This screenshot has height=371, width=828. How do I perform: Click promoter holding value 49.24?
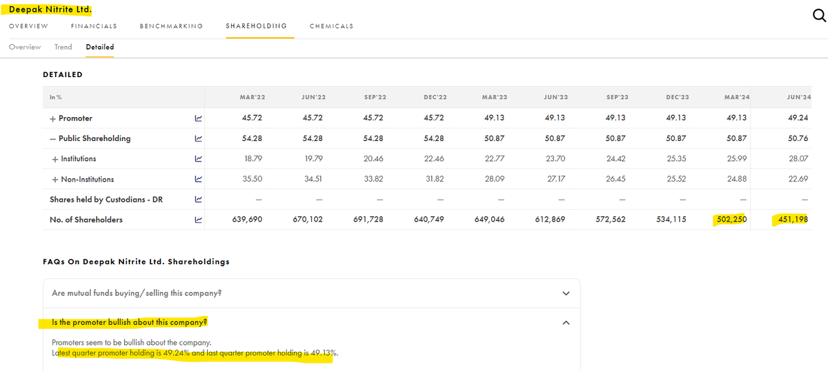[800, 118]
